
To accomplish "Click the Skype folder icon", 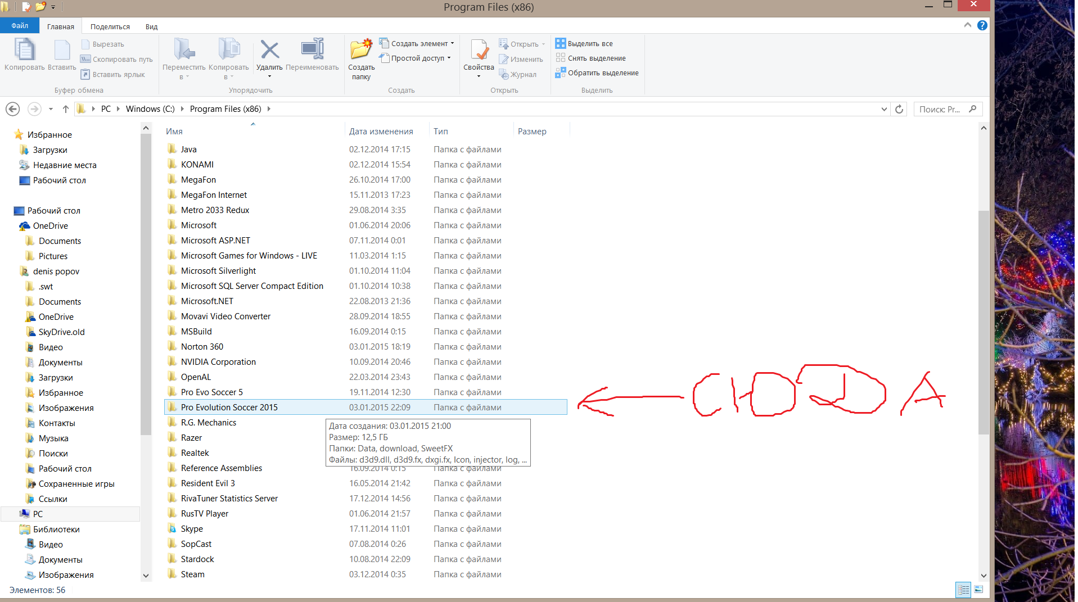I will (x=172, y=528).
